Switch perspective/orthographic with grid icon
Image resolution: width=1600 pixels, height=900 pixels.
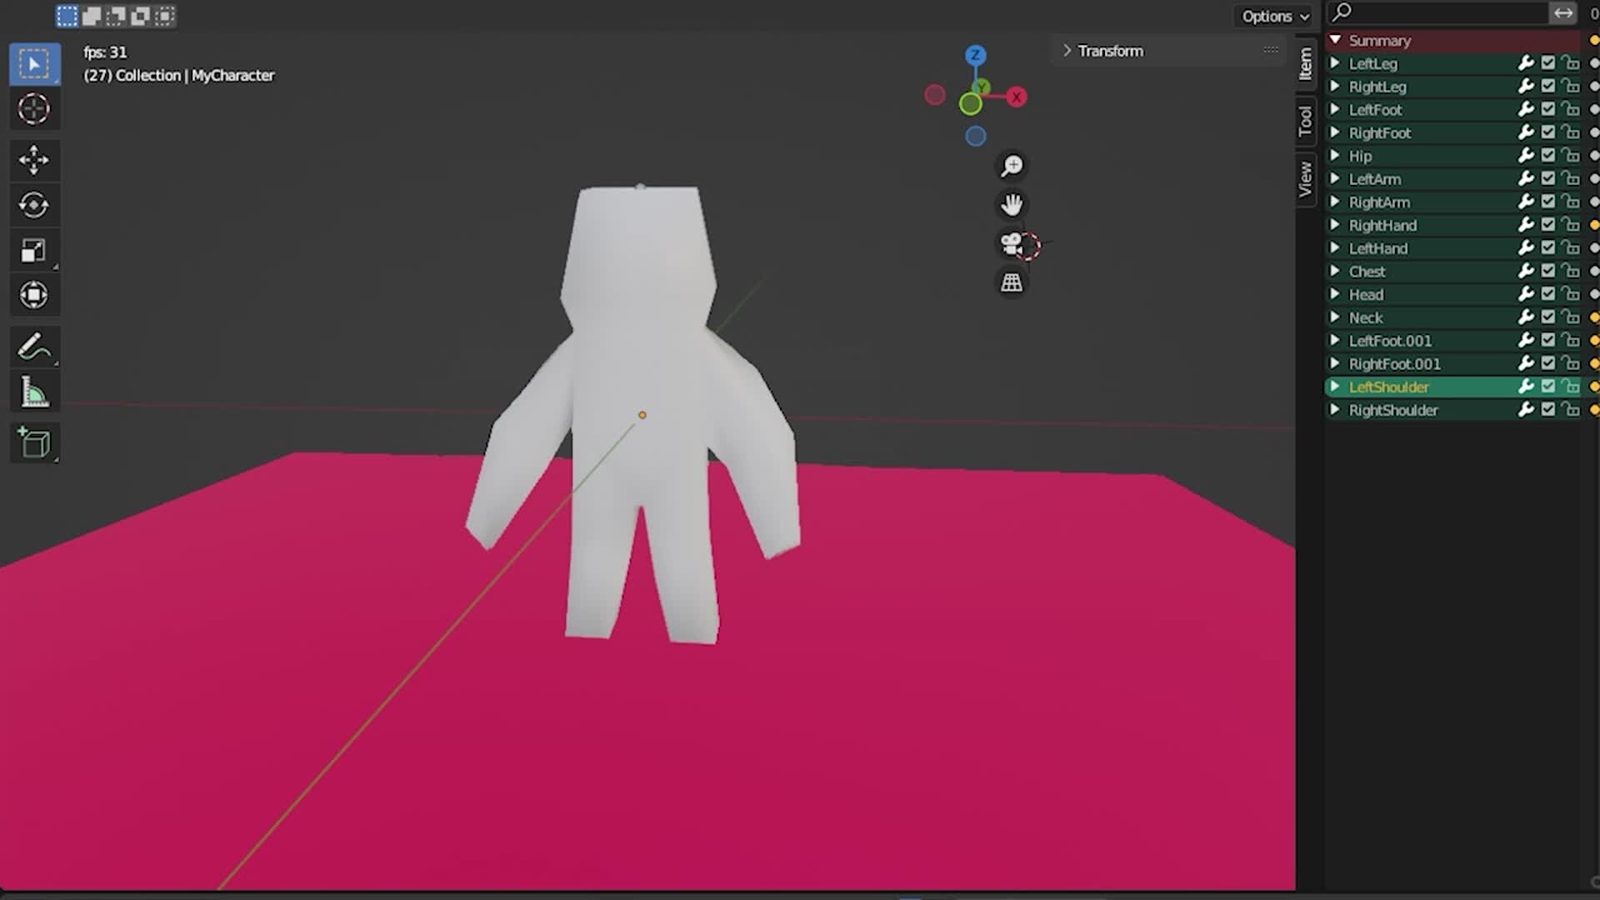(x=1012, y=282)
